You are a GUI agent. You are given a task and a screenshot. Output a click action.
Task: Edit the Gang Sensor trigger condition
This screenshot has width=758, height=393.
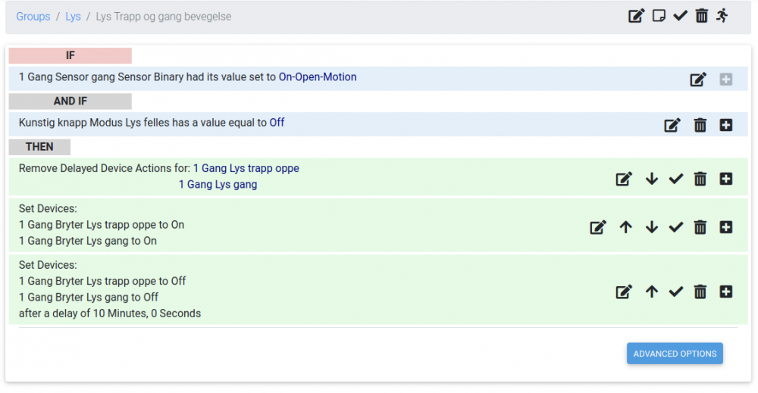tap(698, 80)
